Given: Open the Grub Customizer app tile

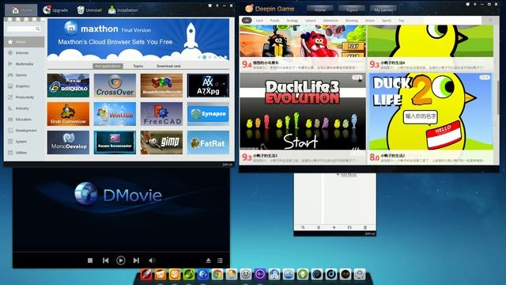Looking at the screenshot, I should pos(68,114).
